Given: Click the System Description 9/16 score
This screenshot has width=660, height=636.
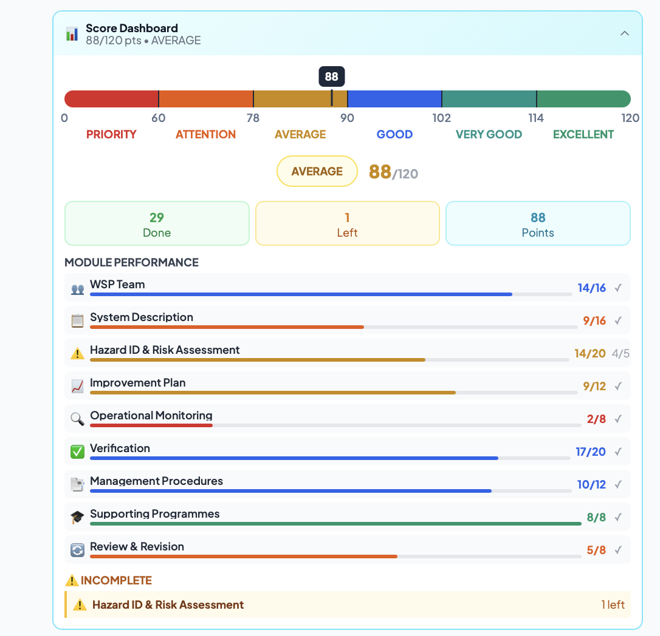Looking at the screenshot, I should pyautogui.click(x=594, y=321).
